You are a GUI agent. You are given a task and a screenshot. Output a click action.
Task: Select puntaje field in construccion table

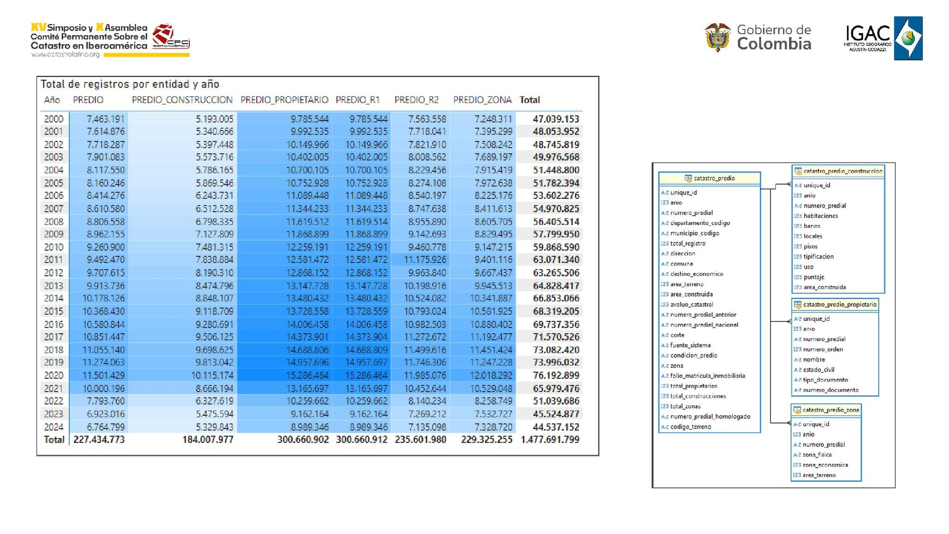pyautogui.click(x=814, y=277)
